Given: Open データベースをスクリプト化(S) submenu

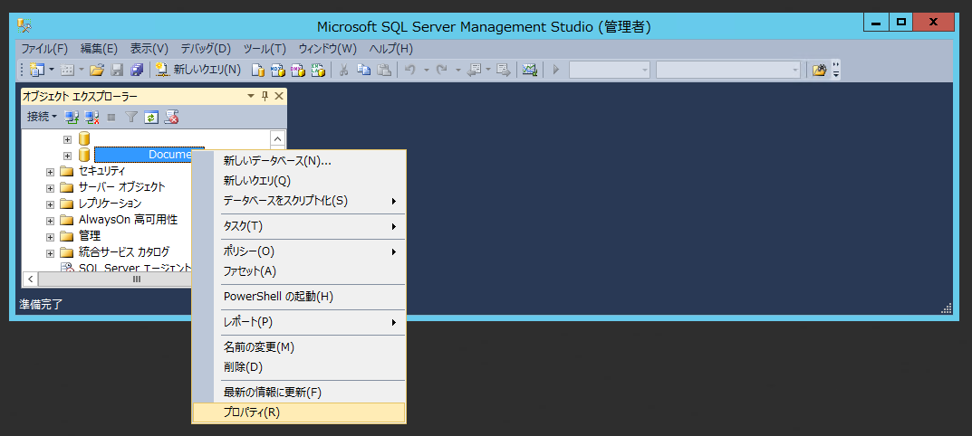Looking at the screenshot, I should click(x=299, y=201).
